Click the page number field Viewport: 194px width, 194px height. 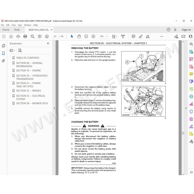pos(55,36)
